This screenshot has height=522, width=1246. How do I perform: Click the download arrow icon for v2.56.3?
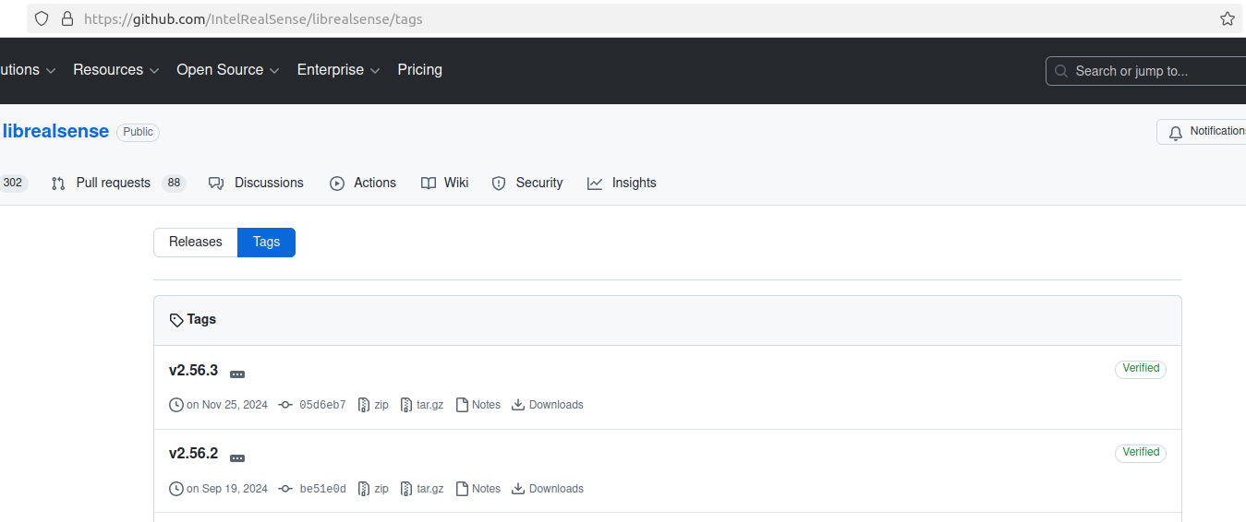[x=518, y=405]
